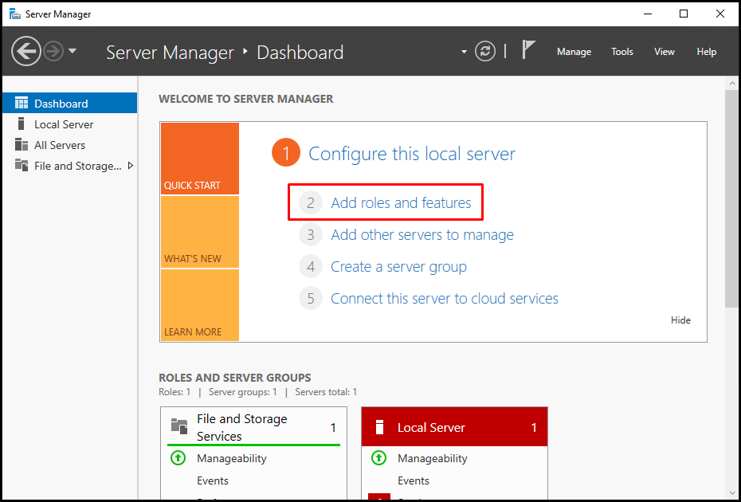The width and height of the screenshot is (741, 502).
Task: Click the Local Server icon in sidebar
Action: pyautogui.click(x=21, y=124)
